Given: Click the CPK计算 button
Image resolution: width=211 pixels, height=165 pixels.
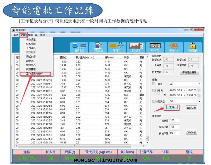Looking at the screenshot, I should coord(191,132).
